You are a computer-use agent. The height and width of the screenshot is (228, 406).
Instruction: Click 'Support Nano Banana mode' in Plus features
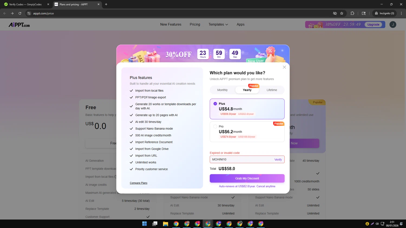pos(154,129)
